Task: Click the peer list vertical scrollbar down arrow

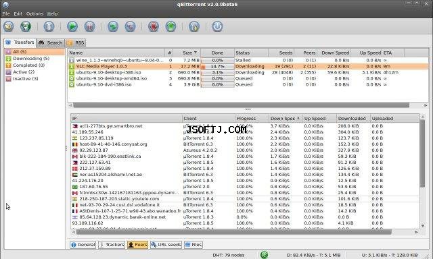Action: click(423, 226)
